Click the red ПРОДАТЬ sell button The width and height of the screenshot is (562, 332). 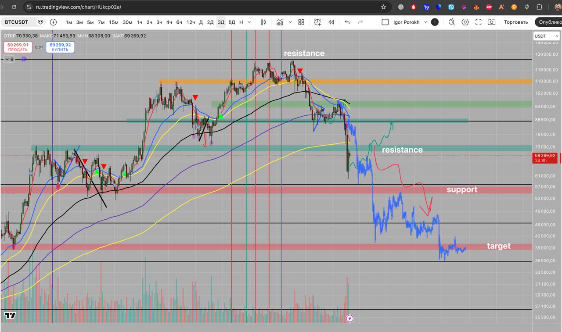tap(18, 47)
